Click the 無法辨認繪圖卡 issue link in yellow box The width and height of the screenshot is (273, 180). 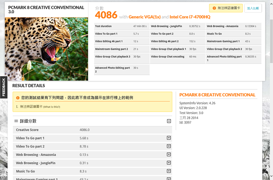click(31, 106)
